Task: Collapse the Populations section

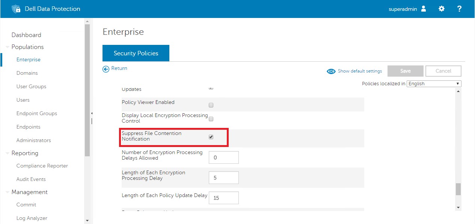Action: pos(8,47)
